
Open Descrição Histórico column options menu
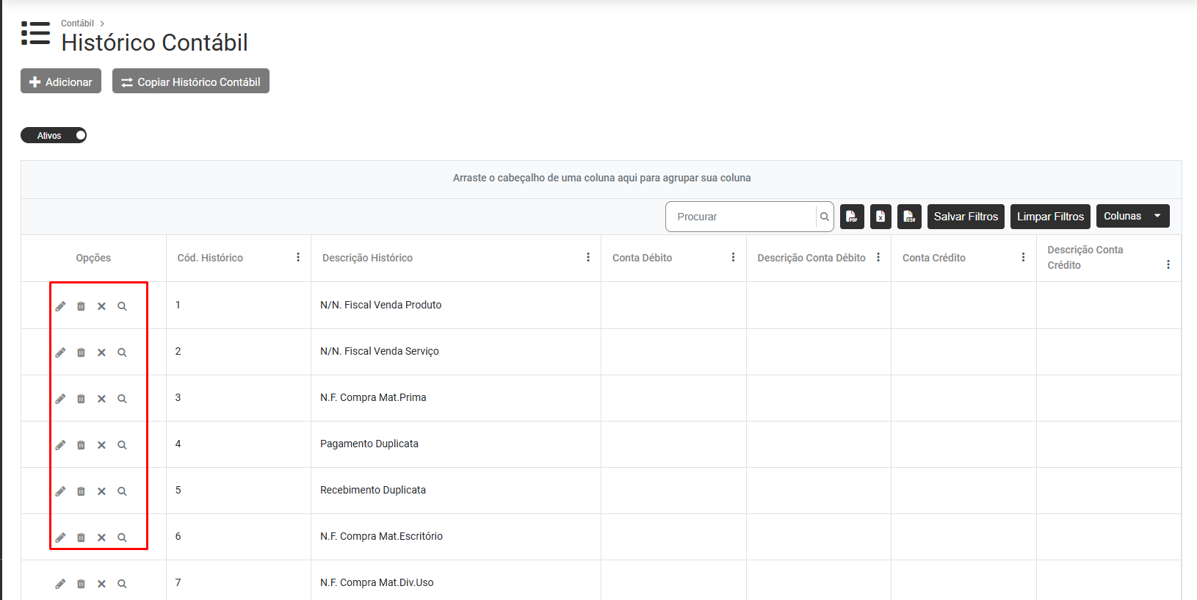pos(588,257)
